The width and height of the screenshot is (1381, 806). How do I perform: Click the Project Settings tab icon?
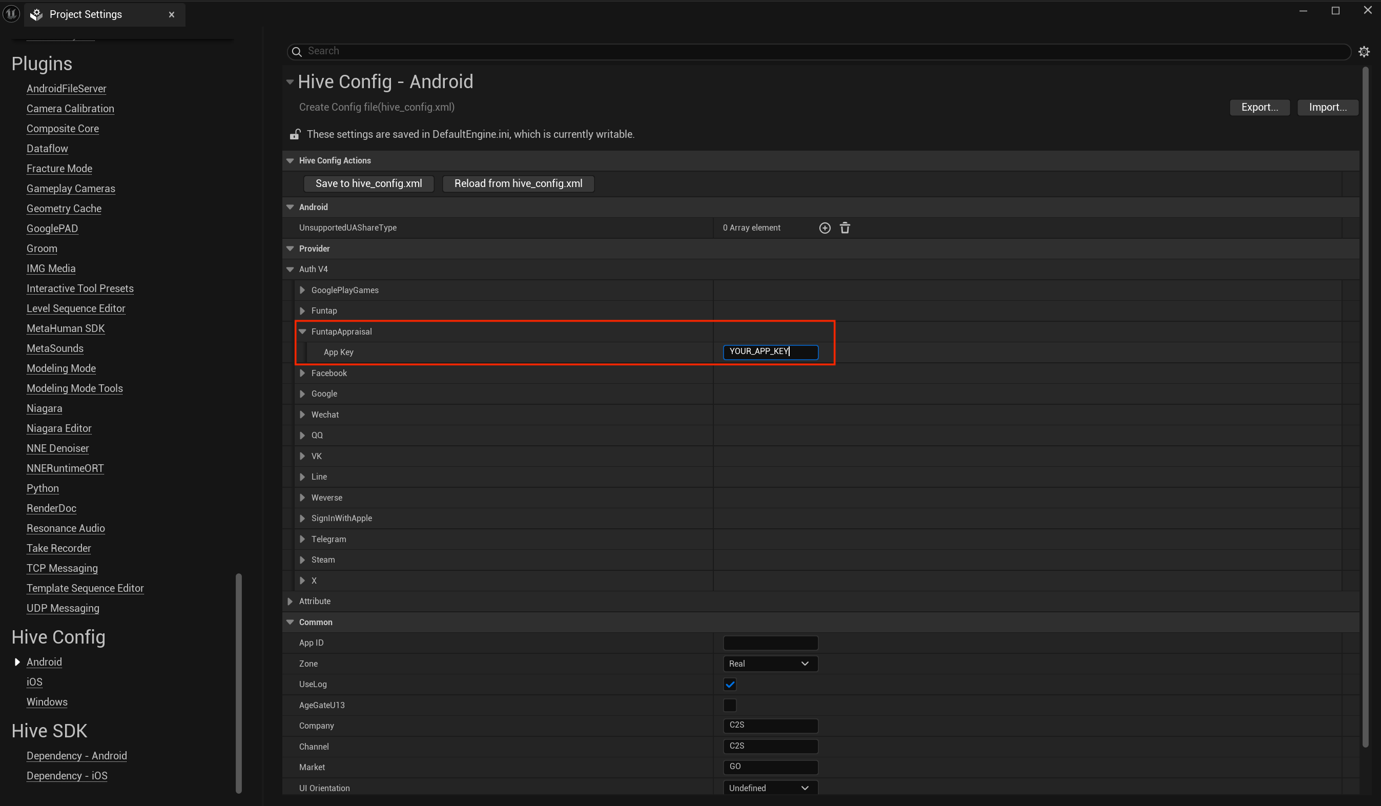tap(37, 15)
